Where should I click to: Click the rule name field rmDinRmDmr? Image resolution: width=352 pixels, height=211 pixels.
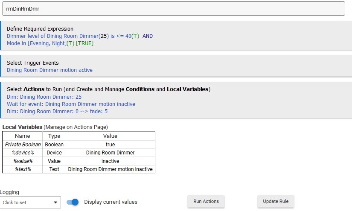172,9
